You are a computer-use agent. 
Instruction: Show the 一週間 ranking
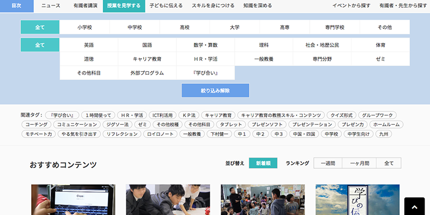click(x=328, y=163)
